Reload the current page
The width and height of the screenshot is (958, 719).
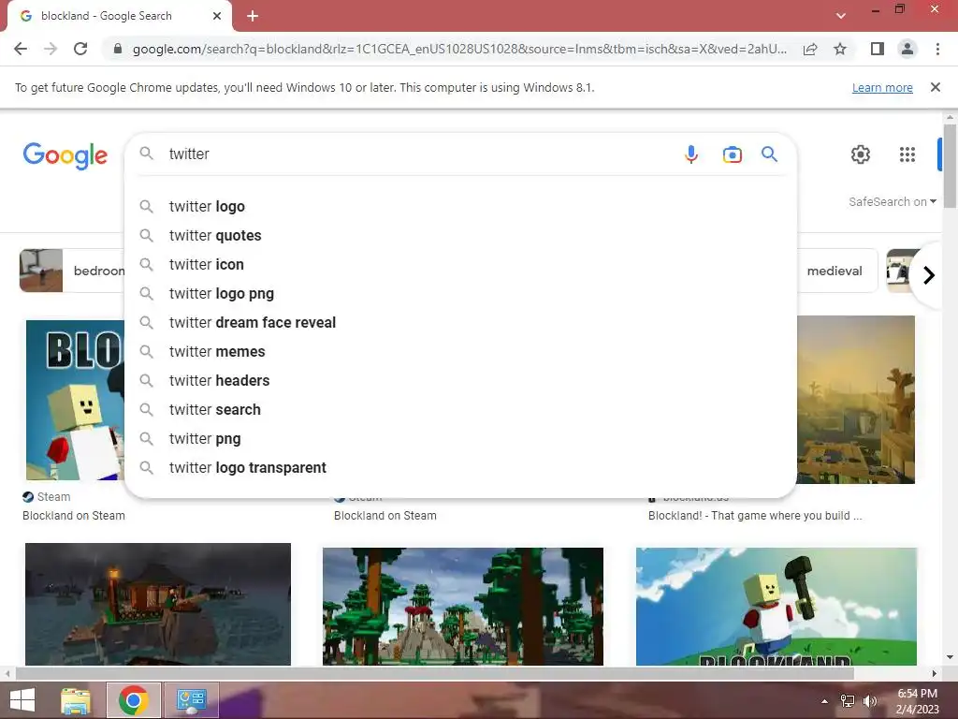[80, 49]
